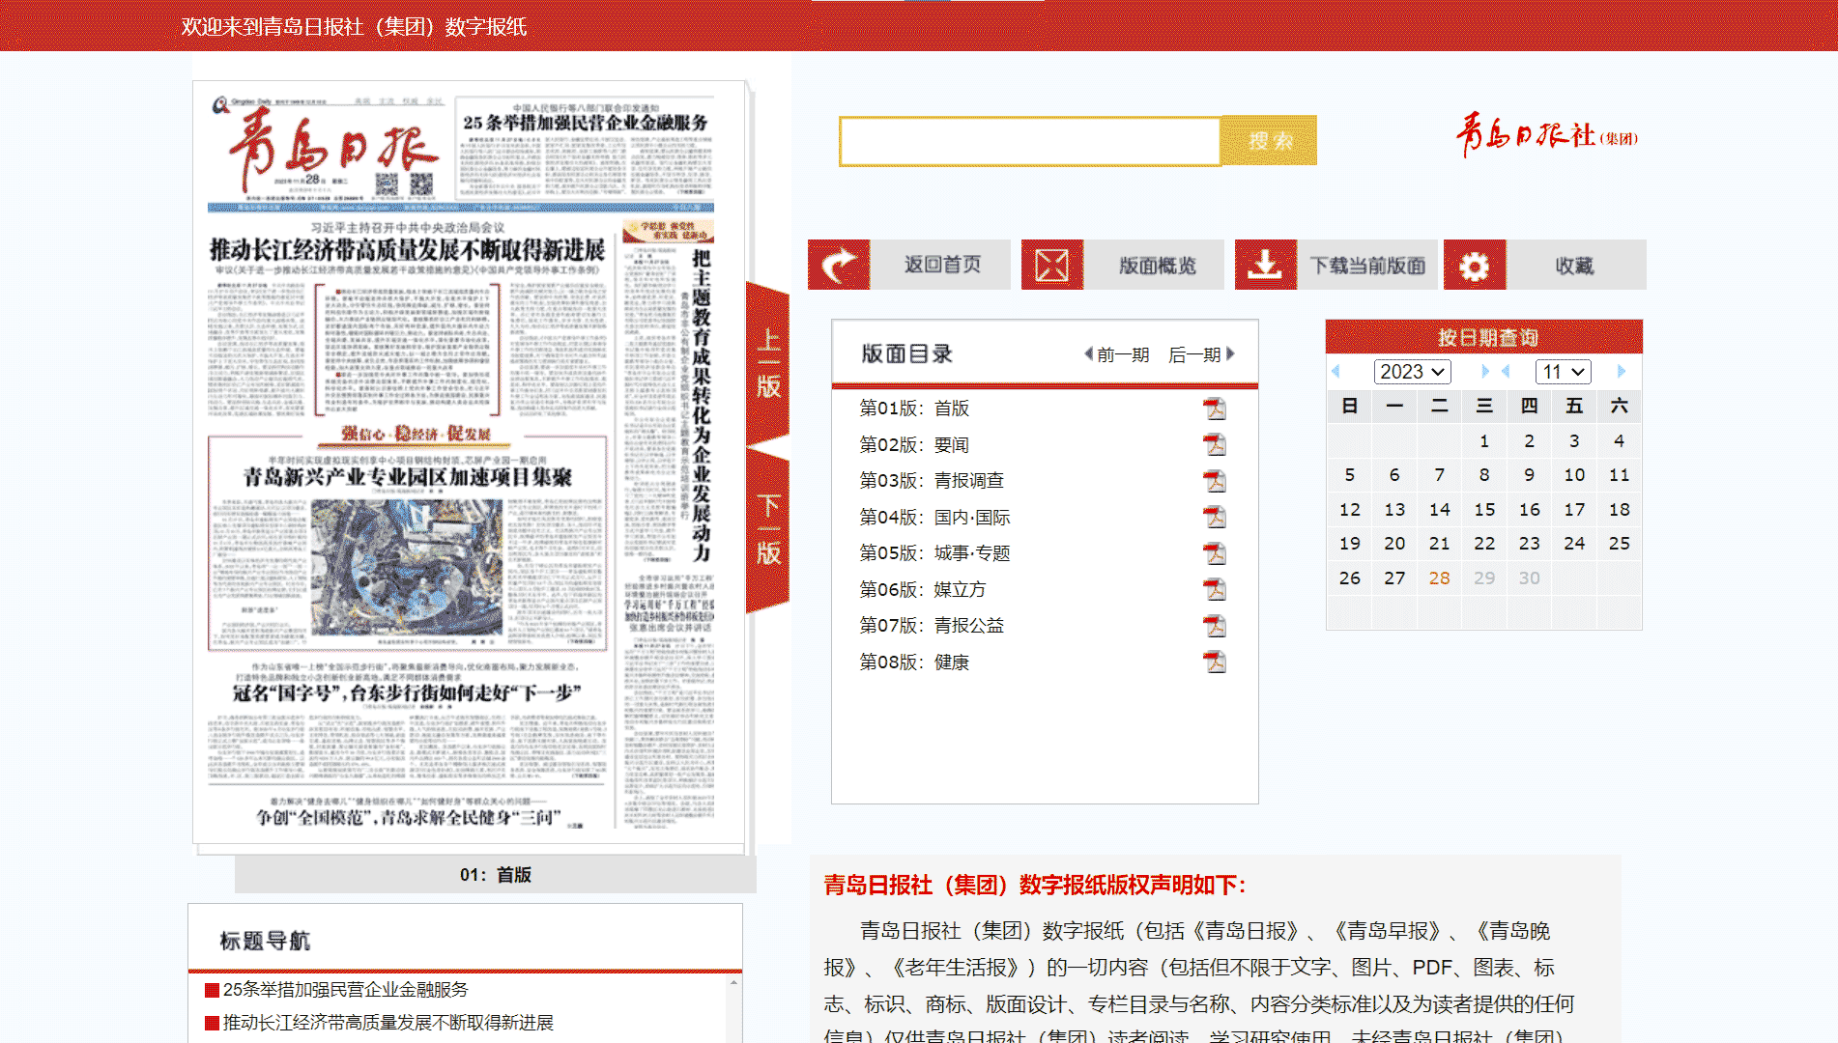Select date 27 in the calendar
1838x1043 pixels.
point(1394,578)
